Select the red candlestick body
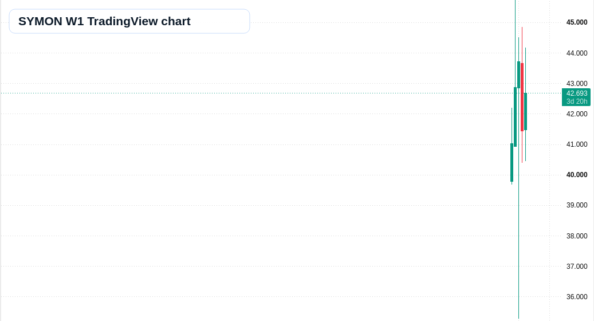594x321 pixels. [522, 97]
